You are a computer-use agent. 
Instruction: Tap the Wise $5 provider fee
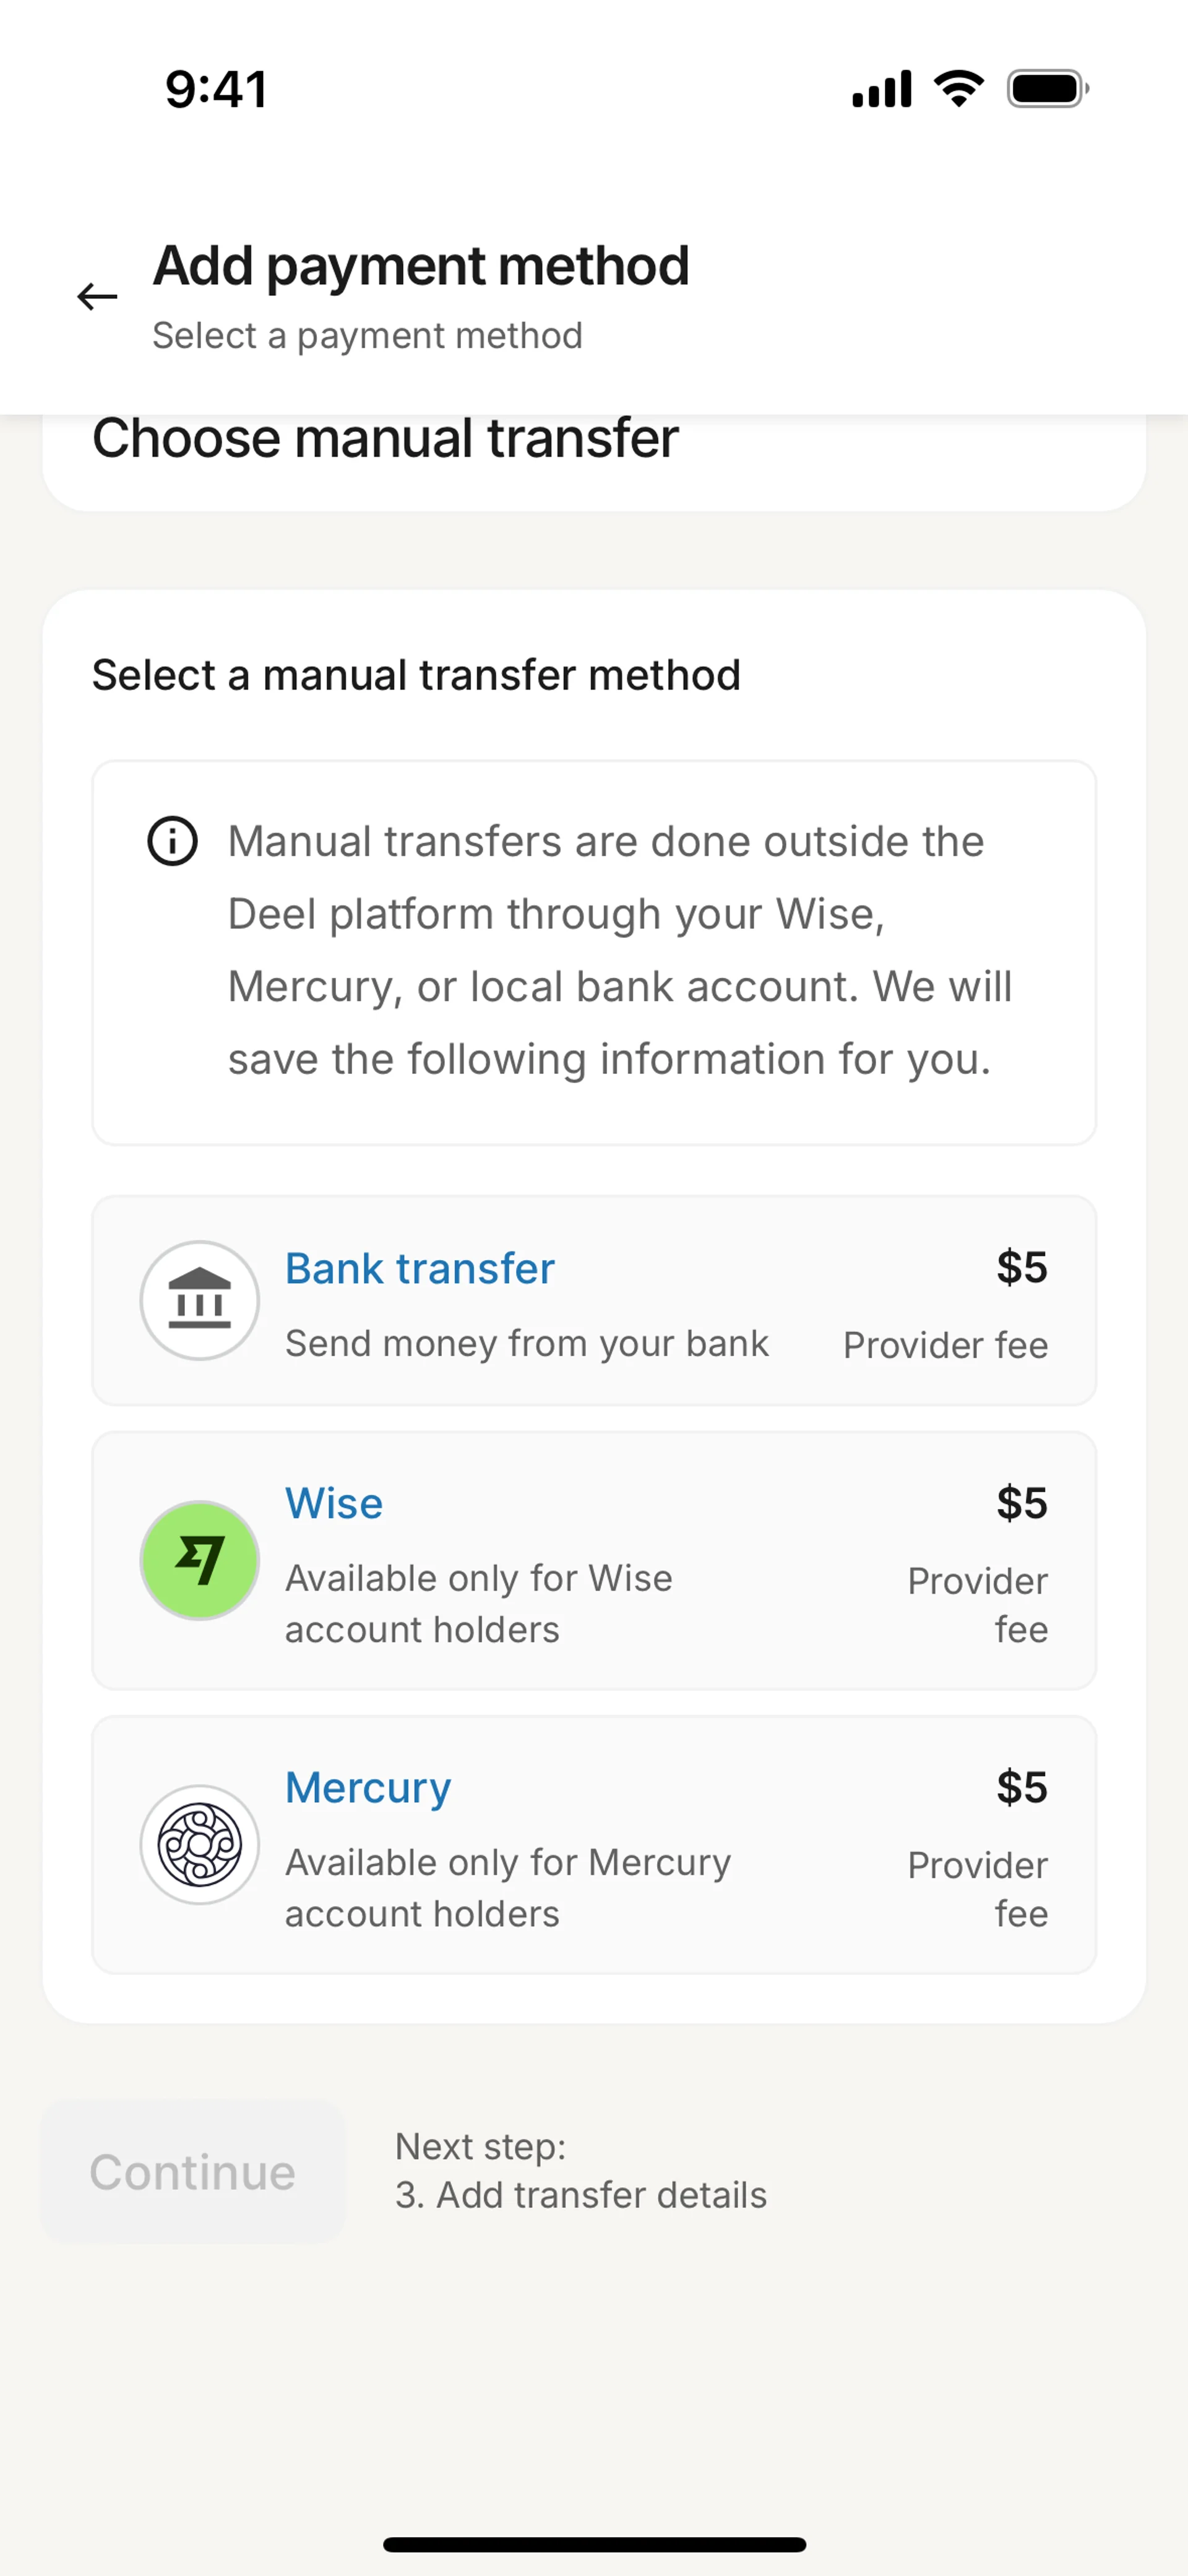tap(1021, 1503)
